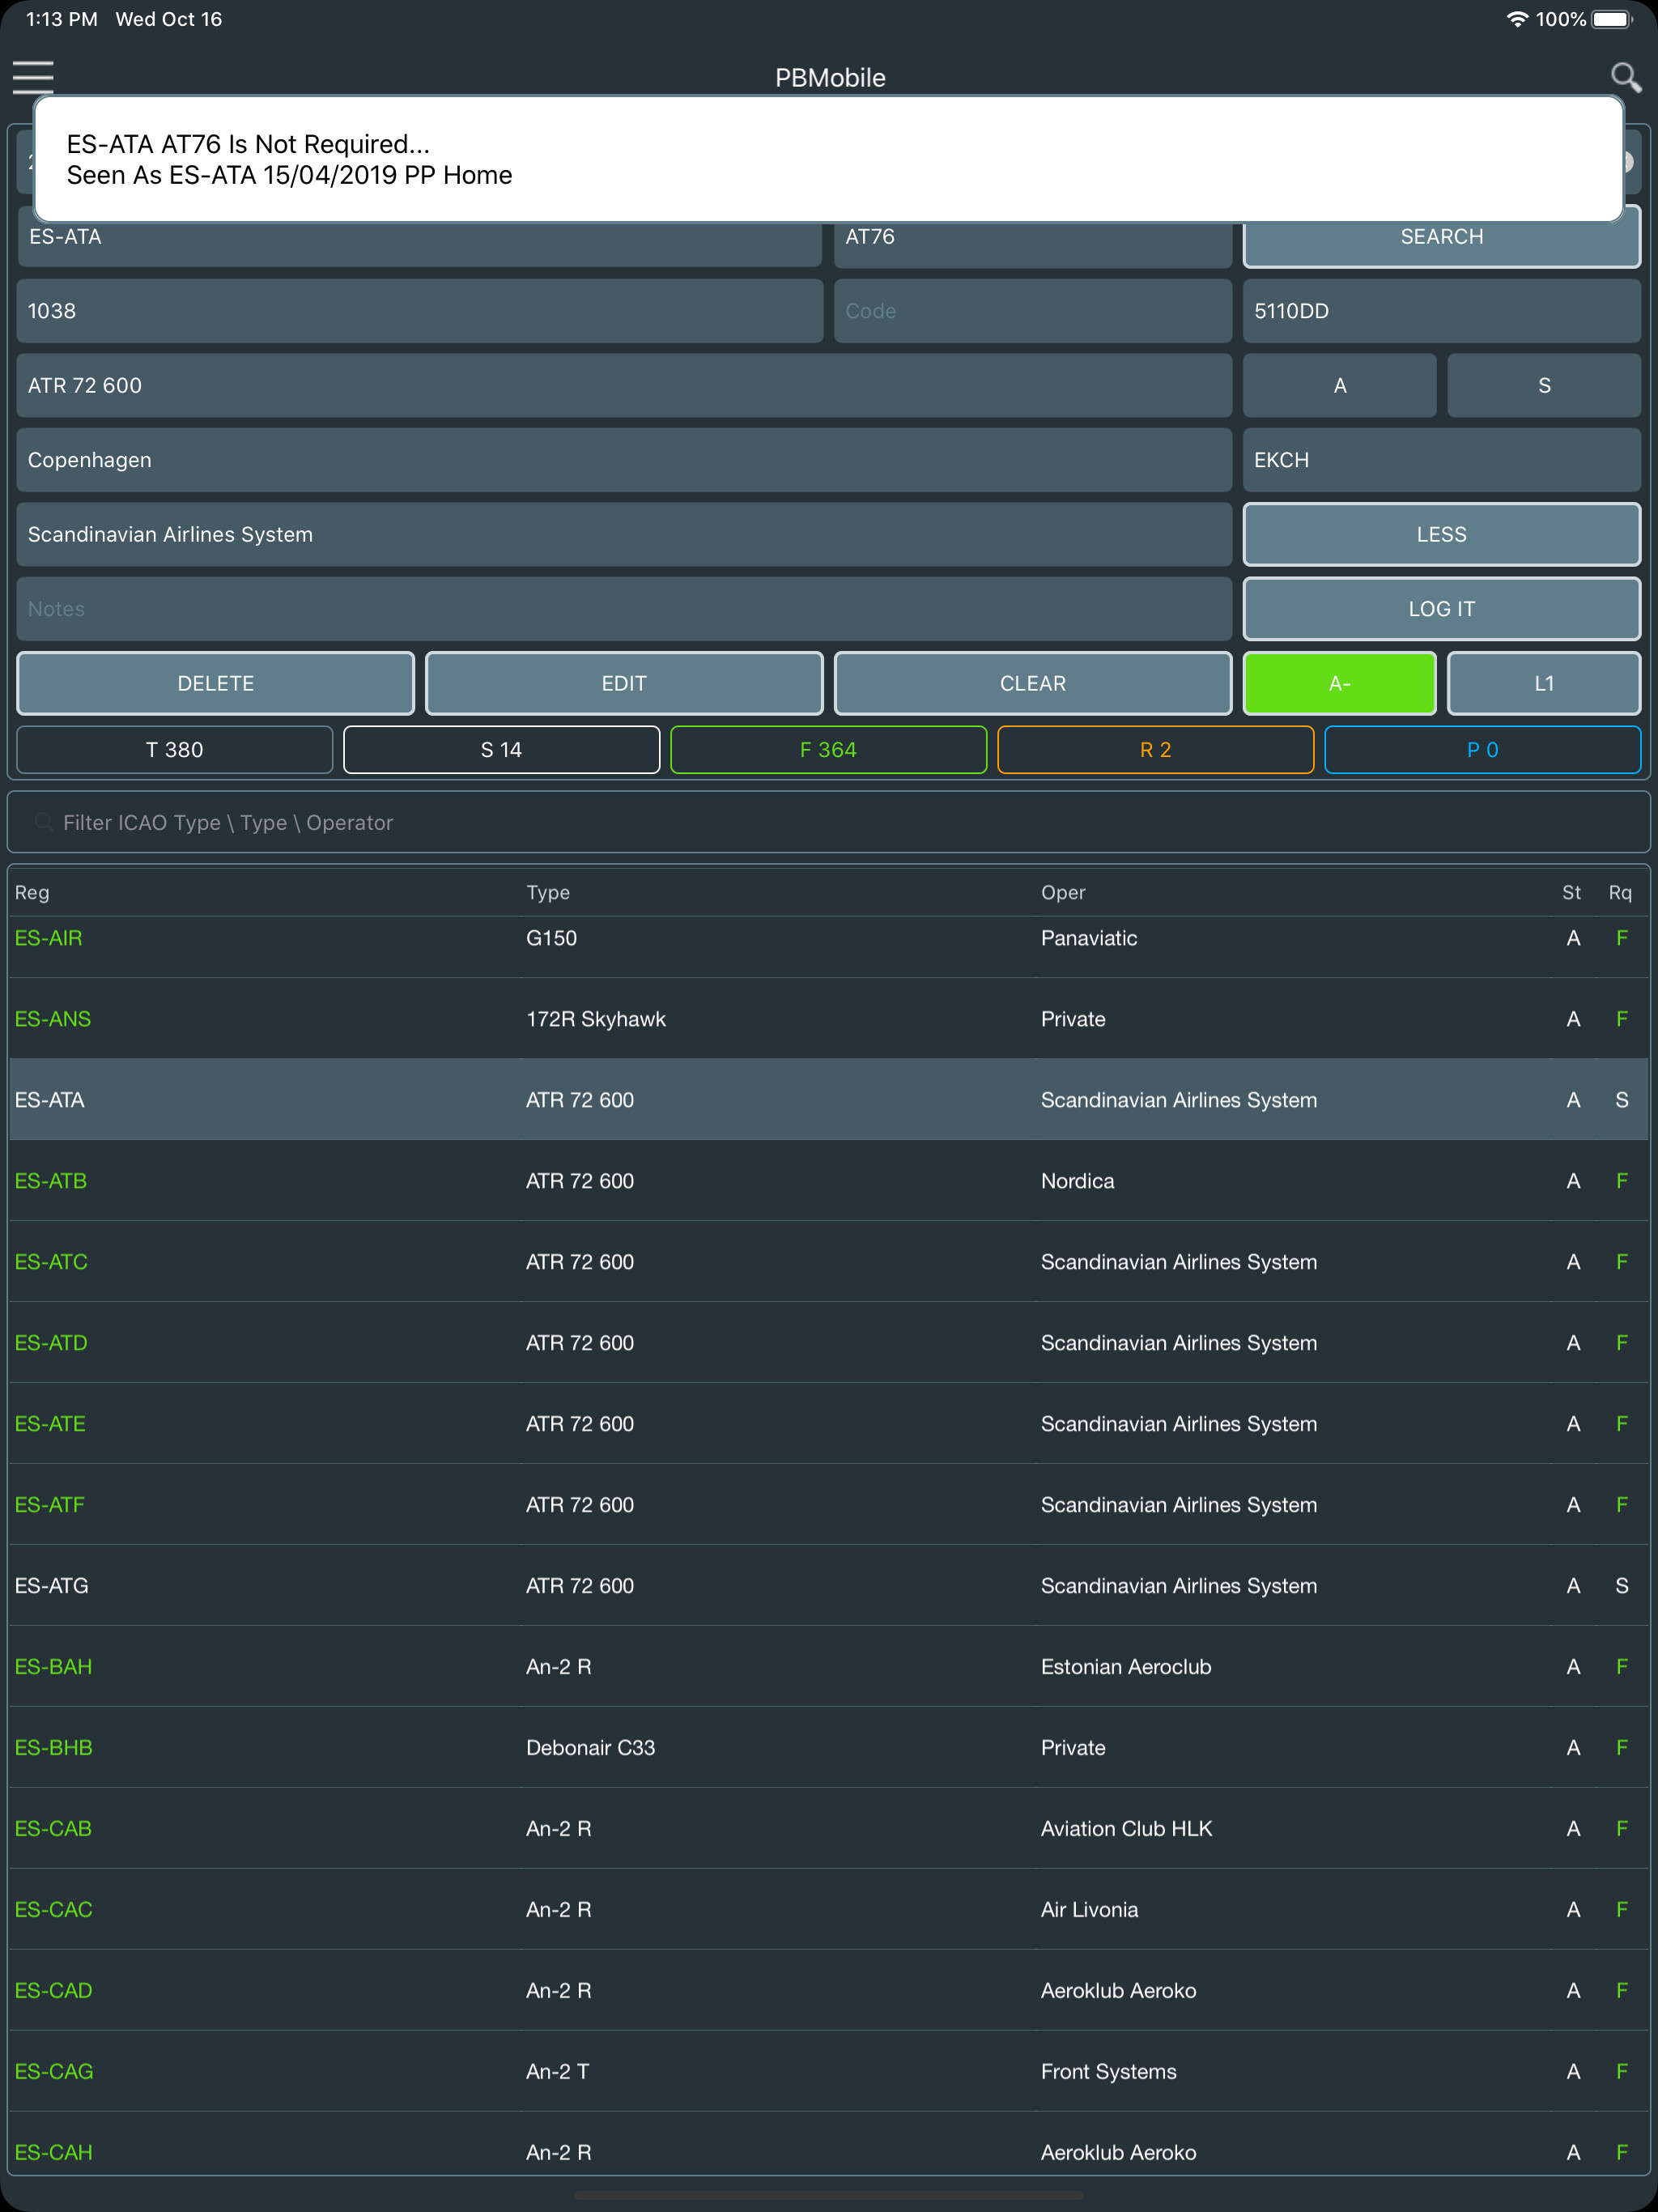Click the PBMobile title
This screenshot has height=2212, width=1658.
click(x=830, y=78)
